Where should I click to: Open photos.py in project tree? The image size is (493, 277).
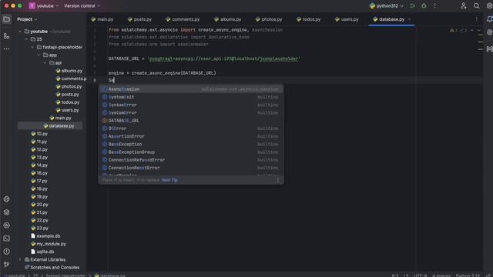tap(69, 86)
